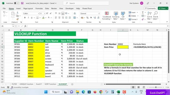Switch to the FILTER sheet tab
This screenshot has height=95, width=170.
pyautogui.click(x=14, y=84)
